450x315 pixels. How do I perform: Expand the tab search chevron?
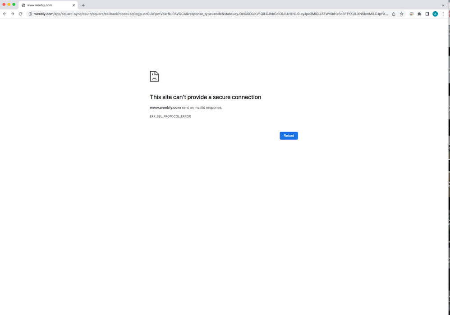(x=443, y=5)
